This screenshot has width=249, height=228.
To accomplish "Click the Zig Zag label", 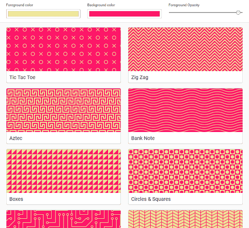I will click(140, 77).
